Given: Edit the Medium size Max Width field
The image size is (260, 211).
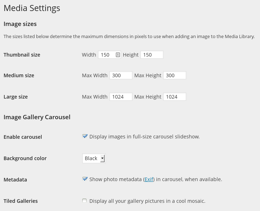Looking at the screenshot, I should click(121, 75).
